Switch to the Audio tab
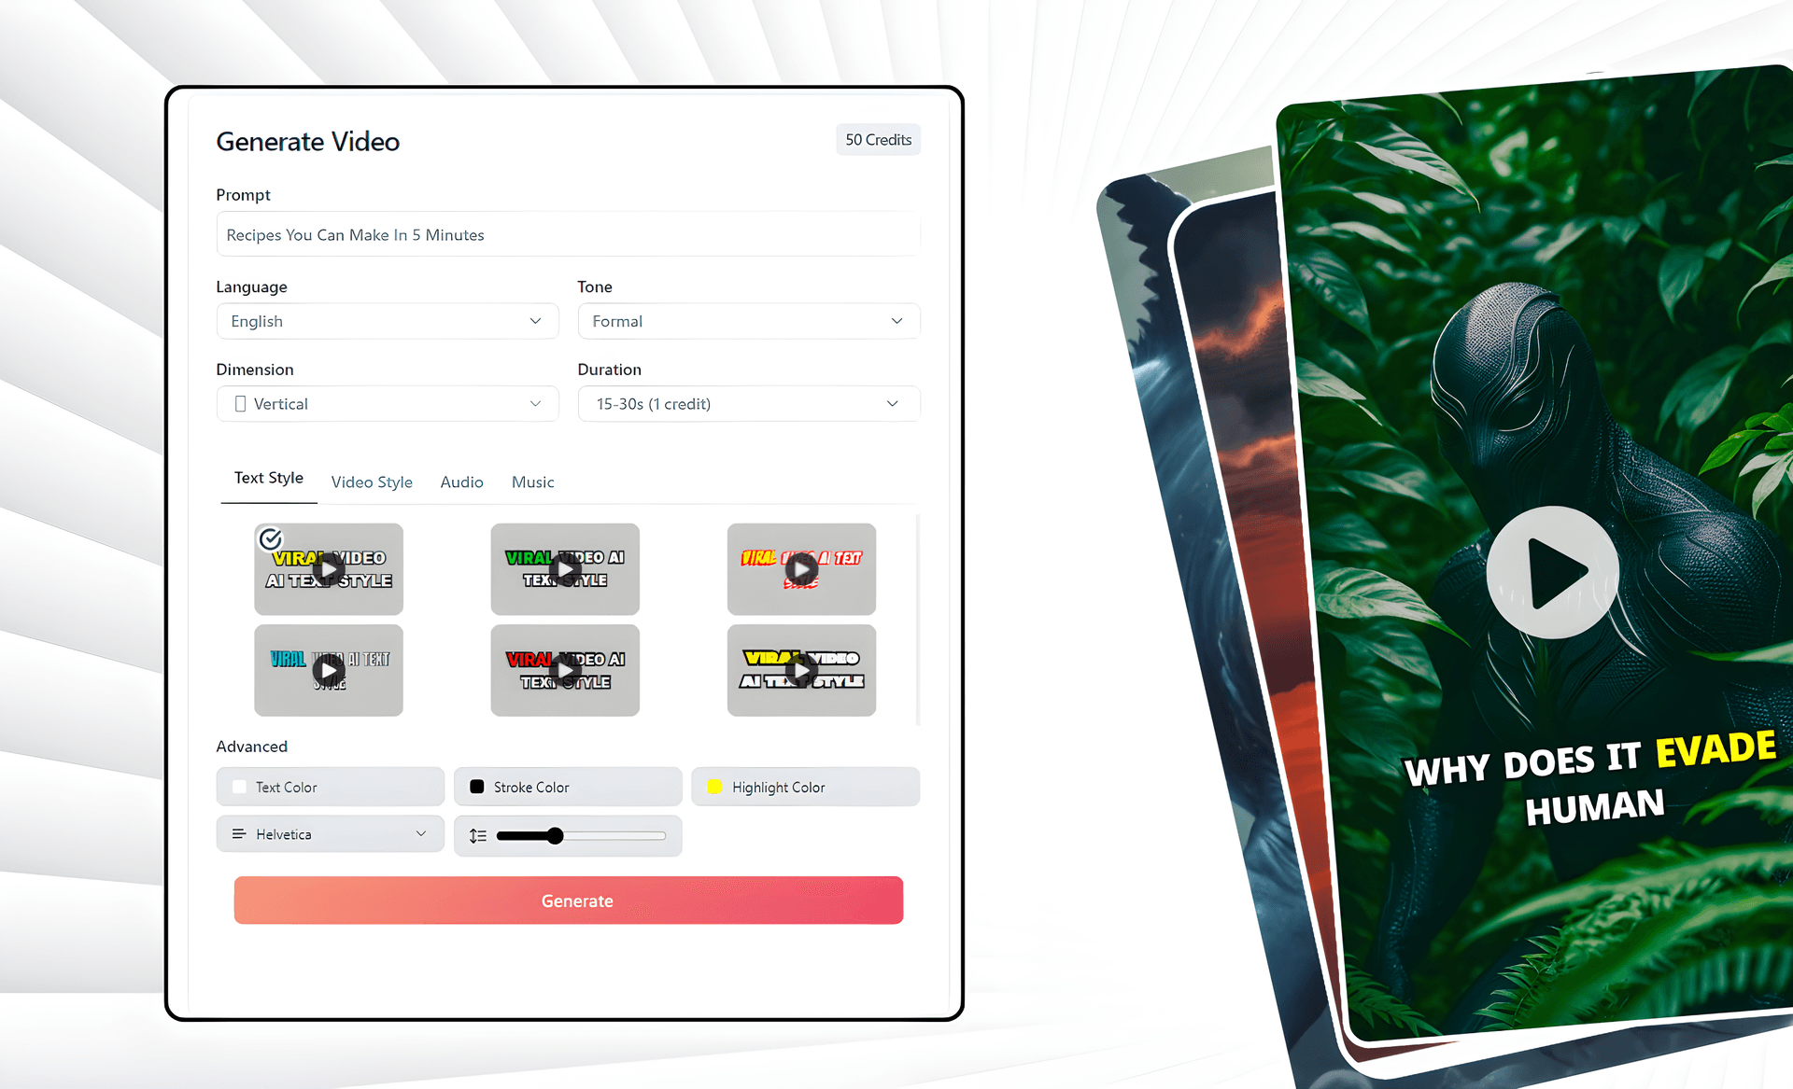Screen dimensions: 1793x1089 [x=462, y=482]
